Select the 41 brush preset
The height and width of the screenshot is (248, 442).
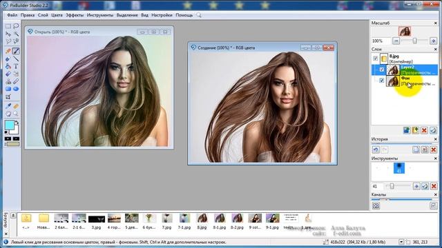tap(399, 168)
